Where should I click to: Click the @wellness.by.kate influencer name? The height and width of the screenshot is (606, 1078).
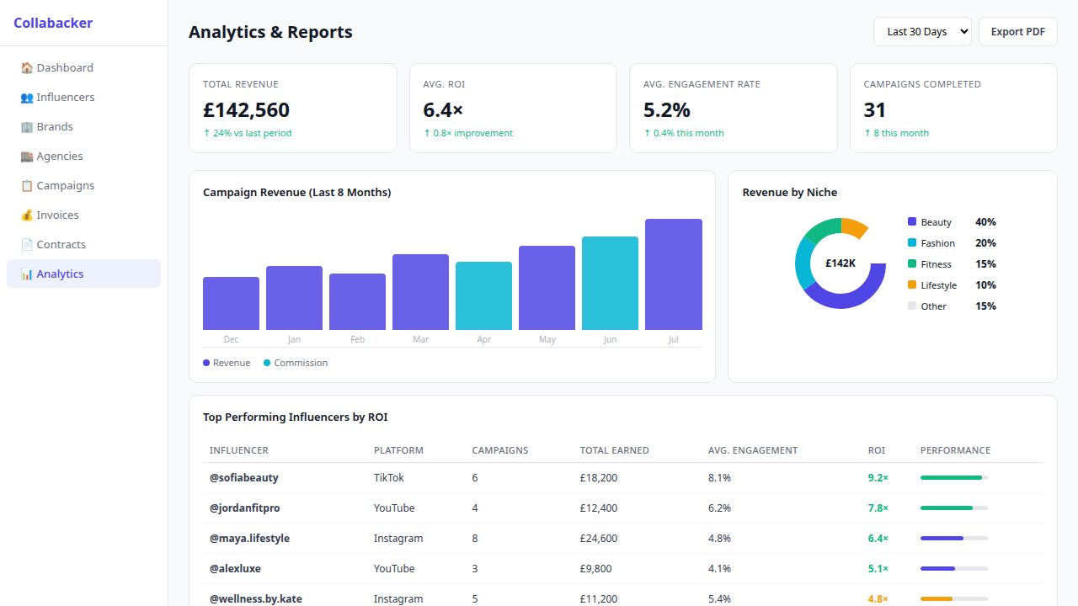[x=256, y=598]
